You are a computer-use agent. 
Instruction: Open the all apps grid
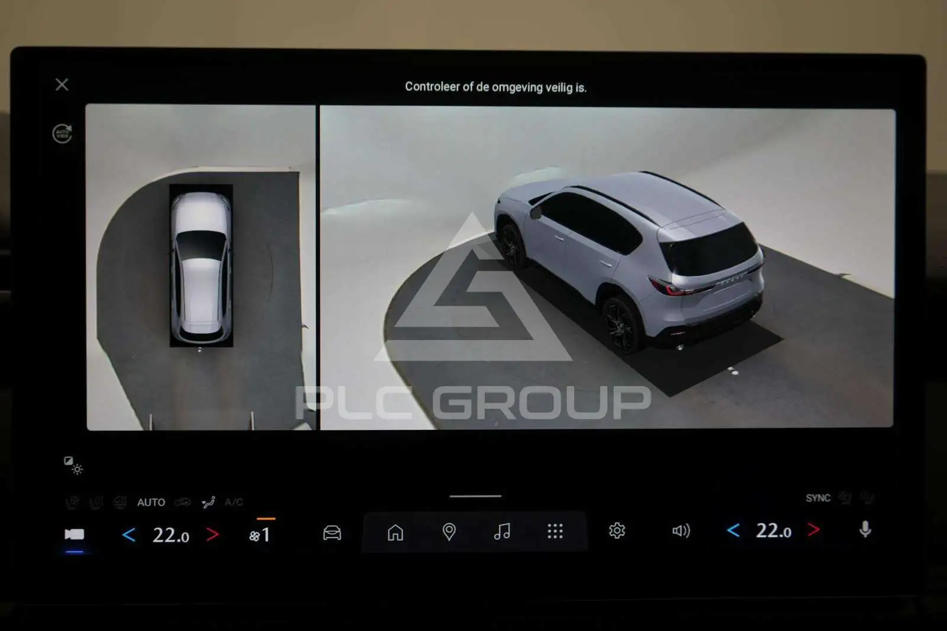[555, 531]
